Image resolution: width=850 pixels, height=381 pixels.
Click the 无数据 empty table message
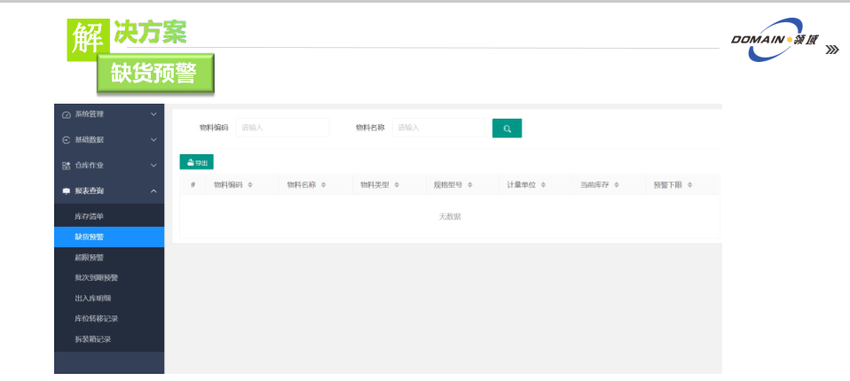[x=450, y=216]
